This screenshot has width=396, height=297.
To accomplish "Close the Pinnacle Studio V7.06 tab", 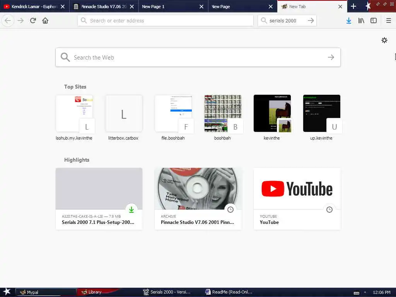I will pyautogui.click(x=132, y=7).
